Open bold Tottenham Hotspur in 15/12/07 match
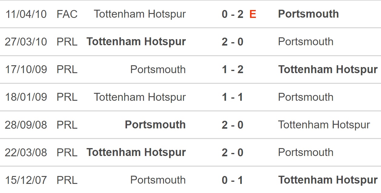 (x=328, y=180)
